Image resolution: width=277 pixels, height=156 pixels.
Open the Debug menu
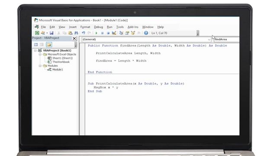(x=98, y=27)
